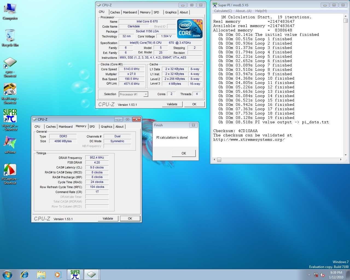Open the Recycle Bin icon
This screenshot has height=280, width=350.
pyautogui.click(x=10, y=38)
